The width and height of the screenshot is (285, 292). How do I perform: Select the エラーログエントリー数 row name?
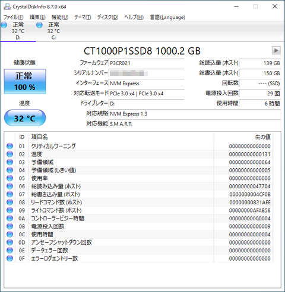[x=55, y=258]
